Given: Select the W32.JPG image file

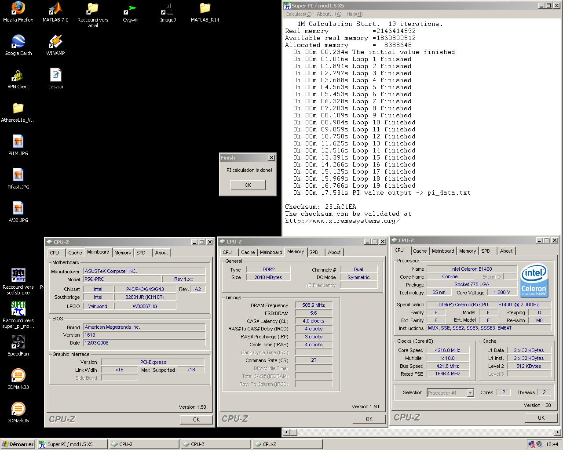Looking at the screenshot, I should tap(18, 212).
